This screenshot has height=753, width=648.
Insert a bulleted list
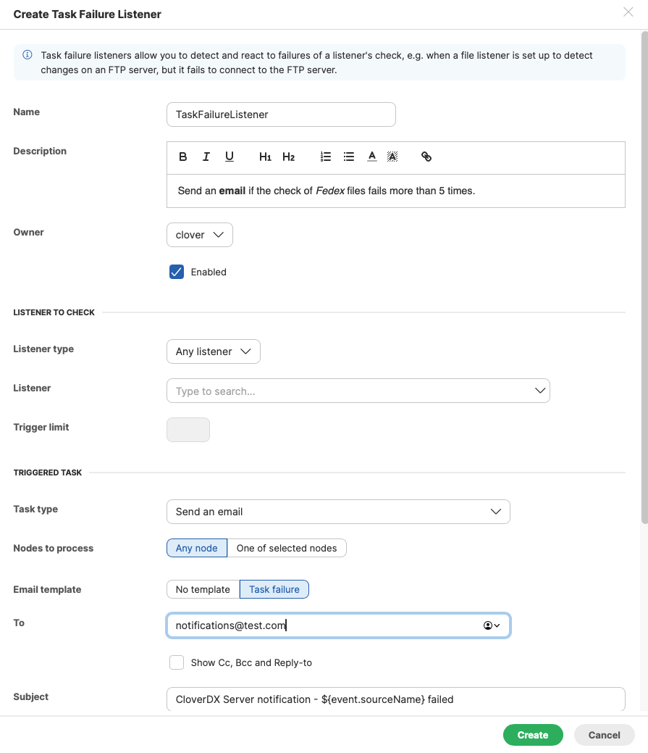tap(349, 157)
